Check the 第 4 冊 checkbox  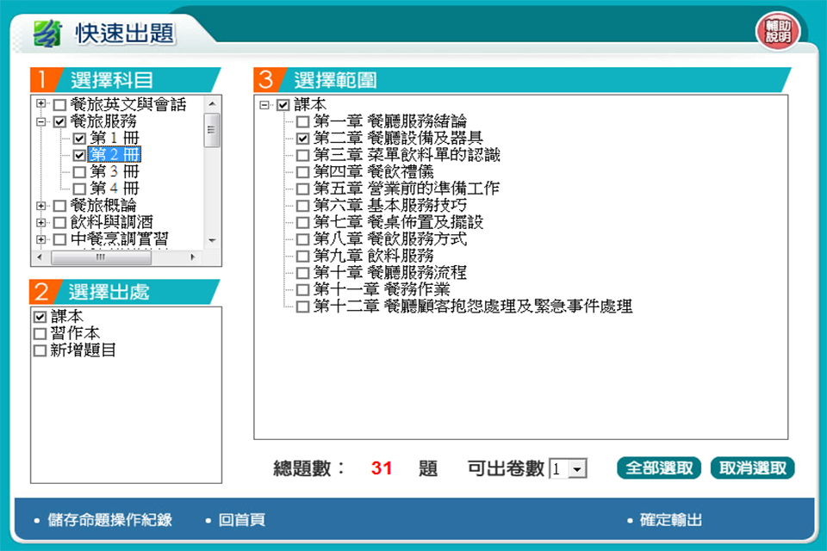[79, 189]
